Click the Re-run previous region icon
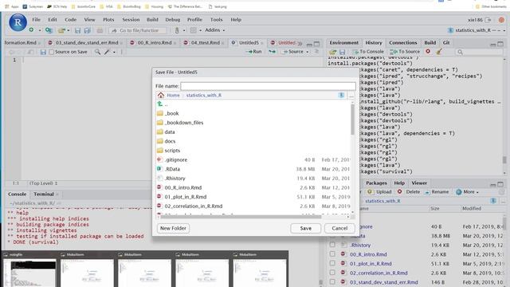 pos(272,52)
